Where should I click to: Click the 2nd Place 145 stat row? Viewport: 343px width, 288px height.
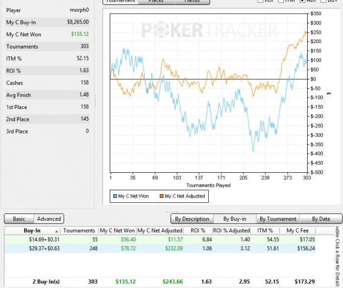click(x=48, y=119)
